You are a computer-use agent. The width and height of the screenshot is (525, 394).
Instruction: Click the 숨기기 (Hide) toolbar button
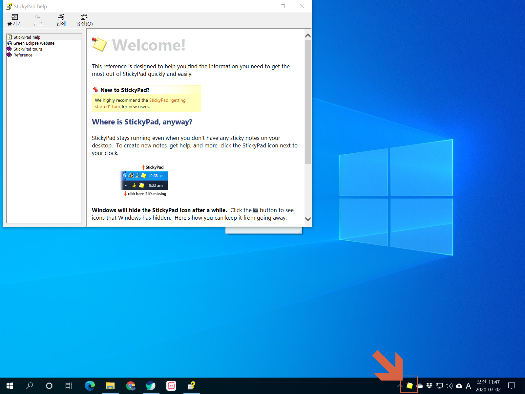pos(14,20)
